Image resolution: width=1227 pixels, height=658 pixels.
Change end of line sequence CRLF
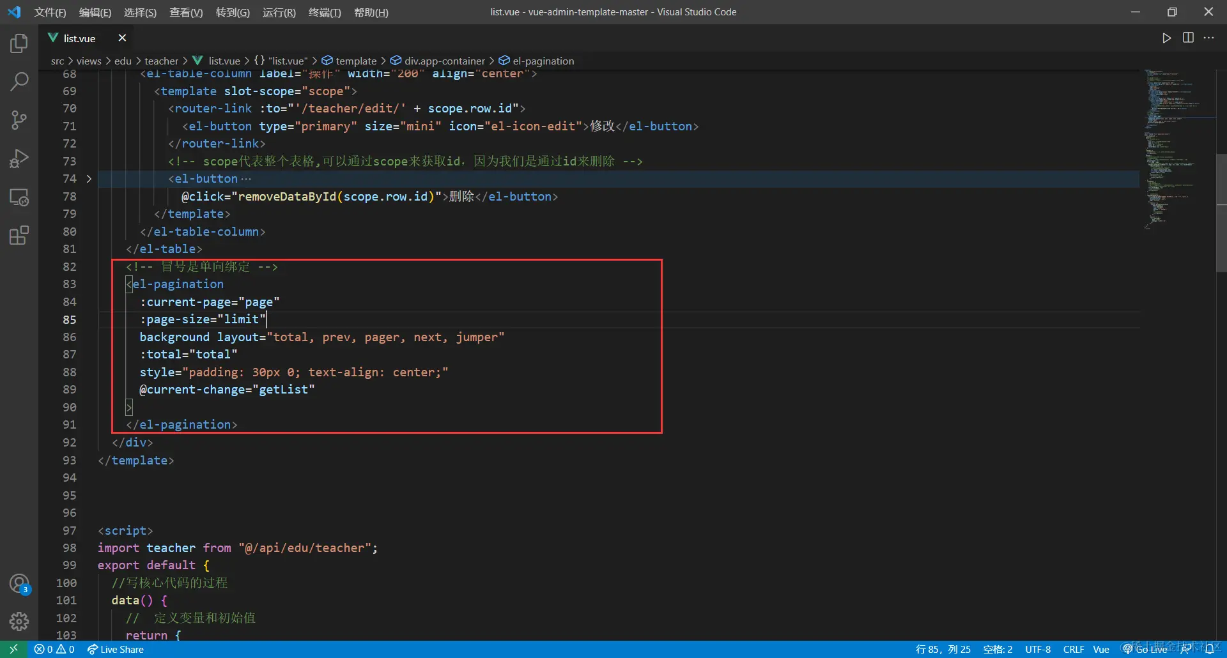pos(1074,649)
